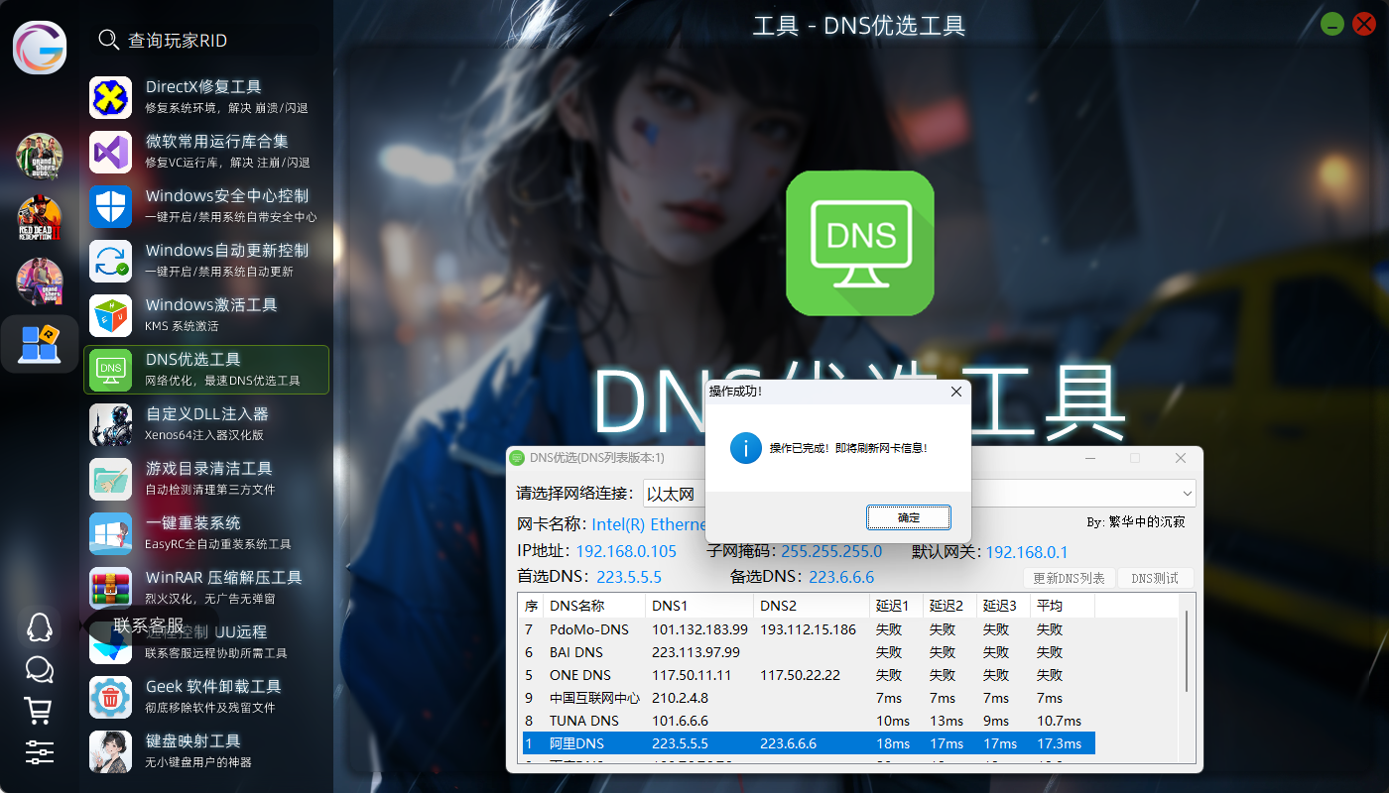Click the 更新DNS列表 button
Image resolution: width=1389 pixels, height=793 pixels.
1069,578
